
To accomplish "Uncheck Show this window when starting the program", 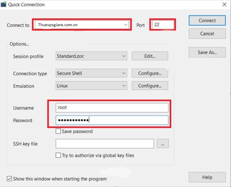I will pos(10,179).
